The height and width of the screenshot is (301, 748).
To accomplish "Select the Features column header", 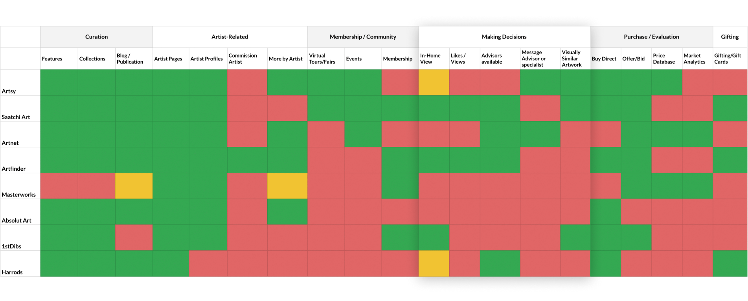I will (x=59, y=59).
